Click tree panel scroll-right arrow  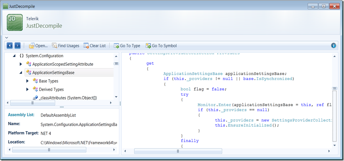coord(111,103)
